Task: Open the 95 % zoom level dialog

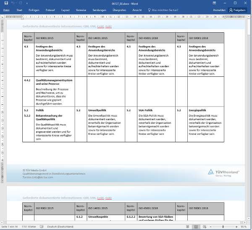Action: point(245,227)
